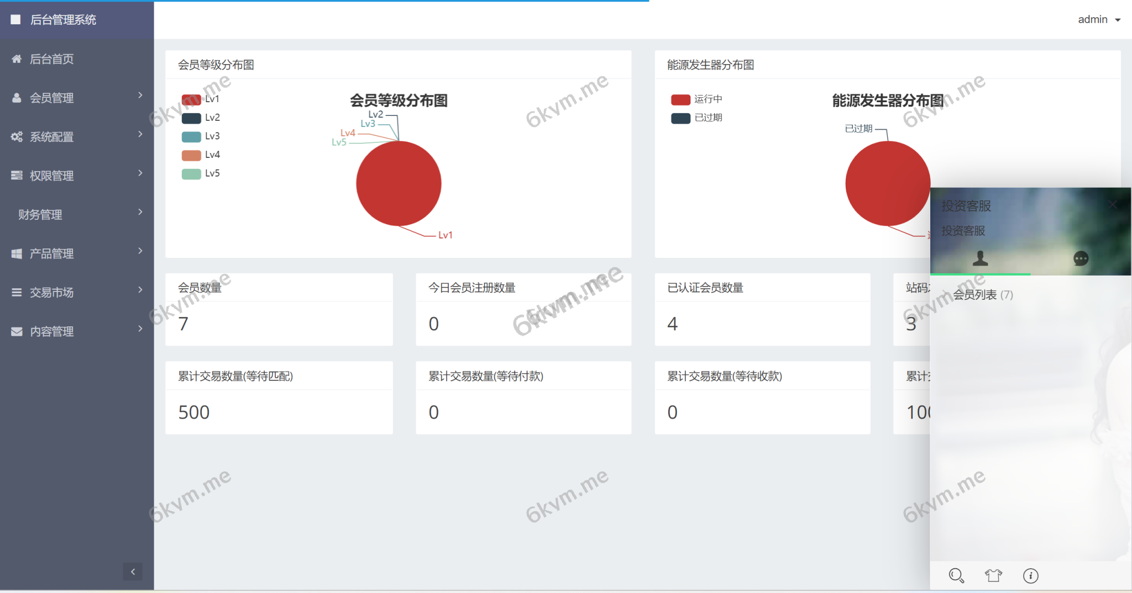Open the contacts tab in chat widget

click(981, 257)
